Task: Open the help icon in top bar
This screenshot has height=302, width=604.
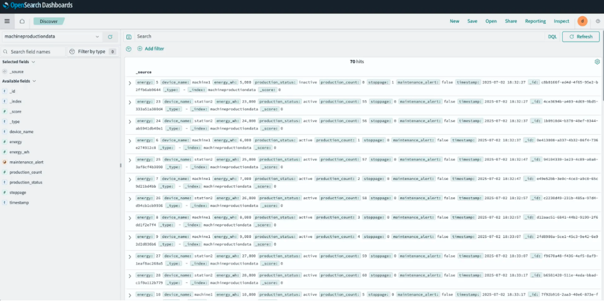Action: [598, 21]
